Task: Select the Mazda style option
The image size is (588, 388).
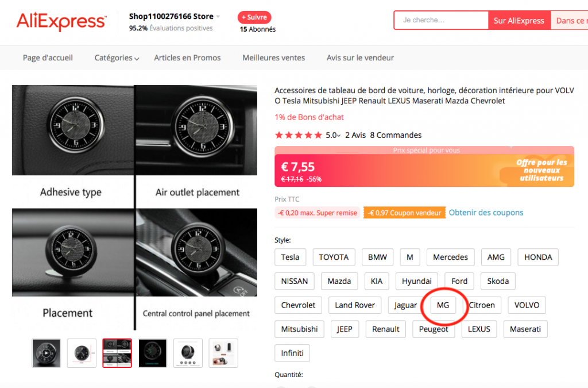Action: pyautogui.click(x=339, y=281)
